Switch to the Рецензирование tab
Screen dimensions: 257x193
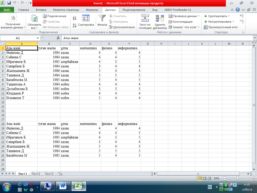pos(134,10)
